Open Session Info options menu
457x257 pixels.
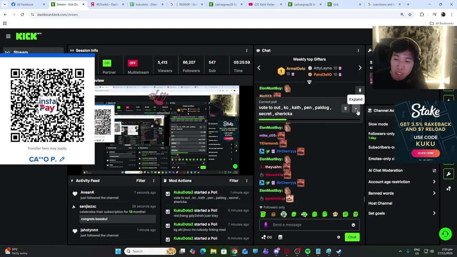[246, 50]
